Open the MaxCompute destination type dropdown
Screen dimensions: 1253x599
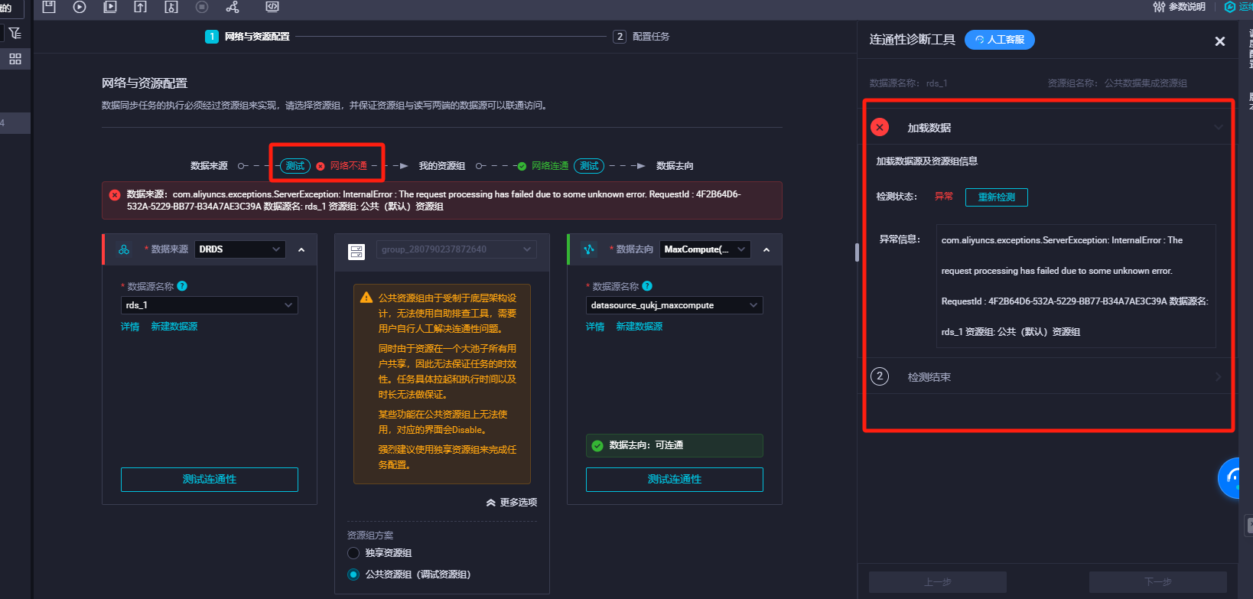pyautogui.click(x=705, y=249)
